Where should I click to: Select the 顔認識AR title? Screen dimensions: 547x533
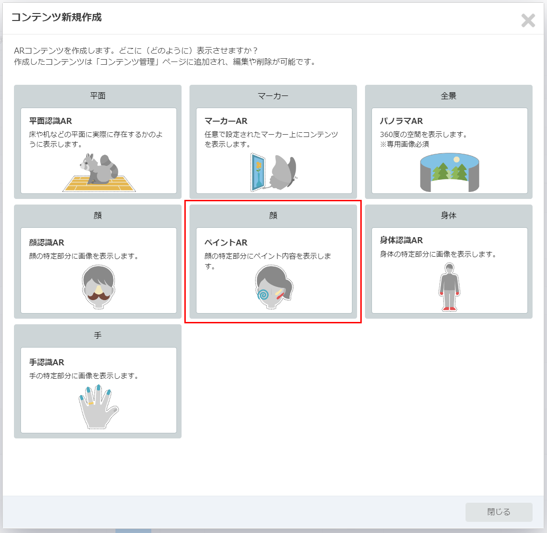47,243
